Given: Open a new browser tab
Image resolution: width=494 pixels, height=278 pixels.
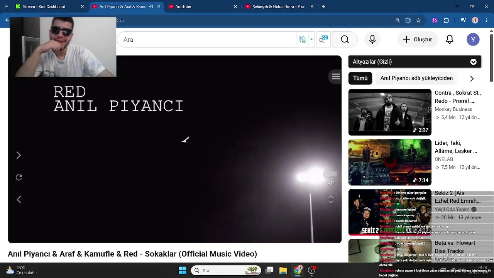Looking at the screenshot, I should [323, 7].
